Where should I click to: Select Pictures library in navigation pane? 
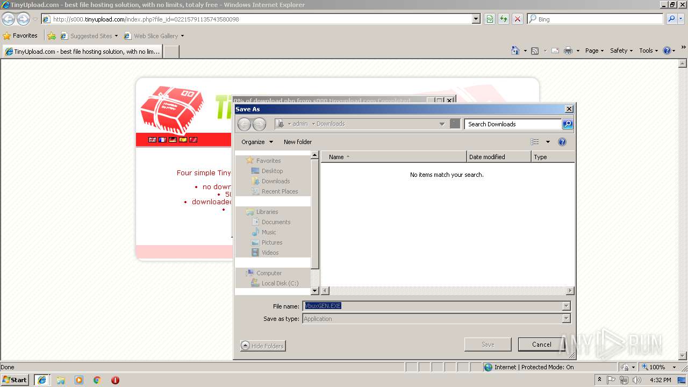[272, 242]
